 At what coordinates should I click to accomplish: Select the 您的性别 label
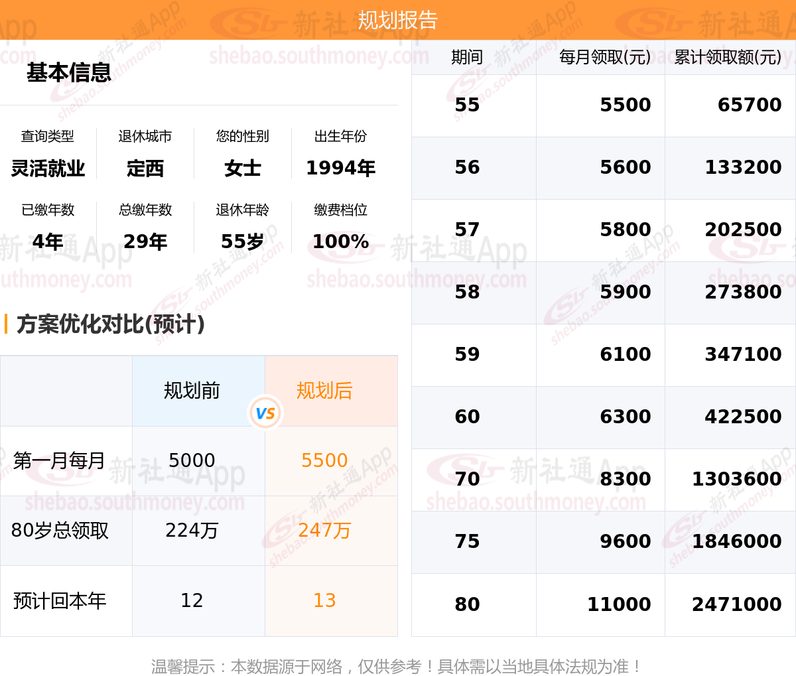(243, 136)
